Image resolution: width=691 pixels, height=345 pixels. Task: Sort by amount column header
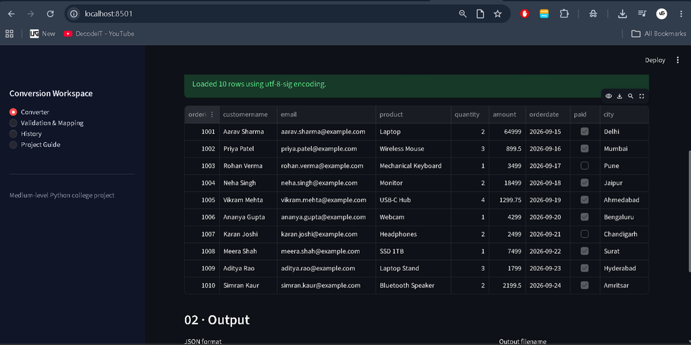(507, 115)
